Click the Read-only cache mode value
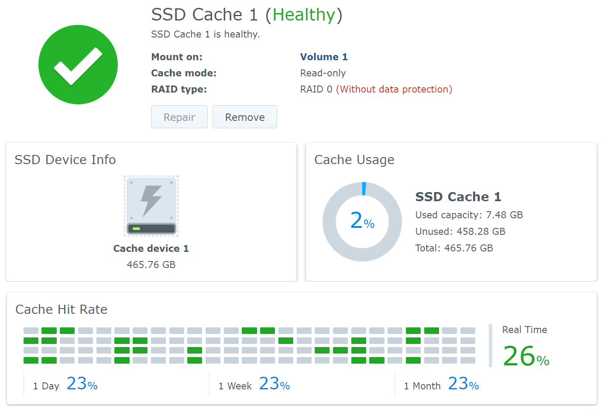The width and height of the screenshot is (604, 409). click(323, 73)
